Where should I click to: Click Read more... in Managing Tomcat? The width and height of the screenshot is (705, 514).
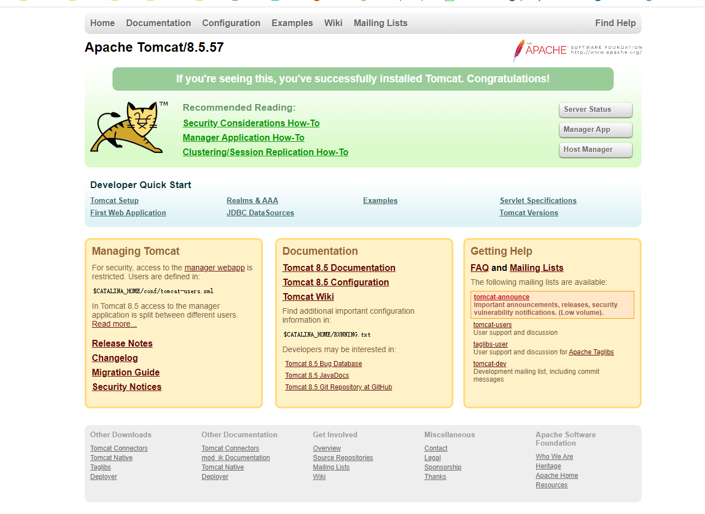tap(114, 324)
